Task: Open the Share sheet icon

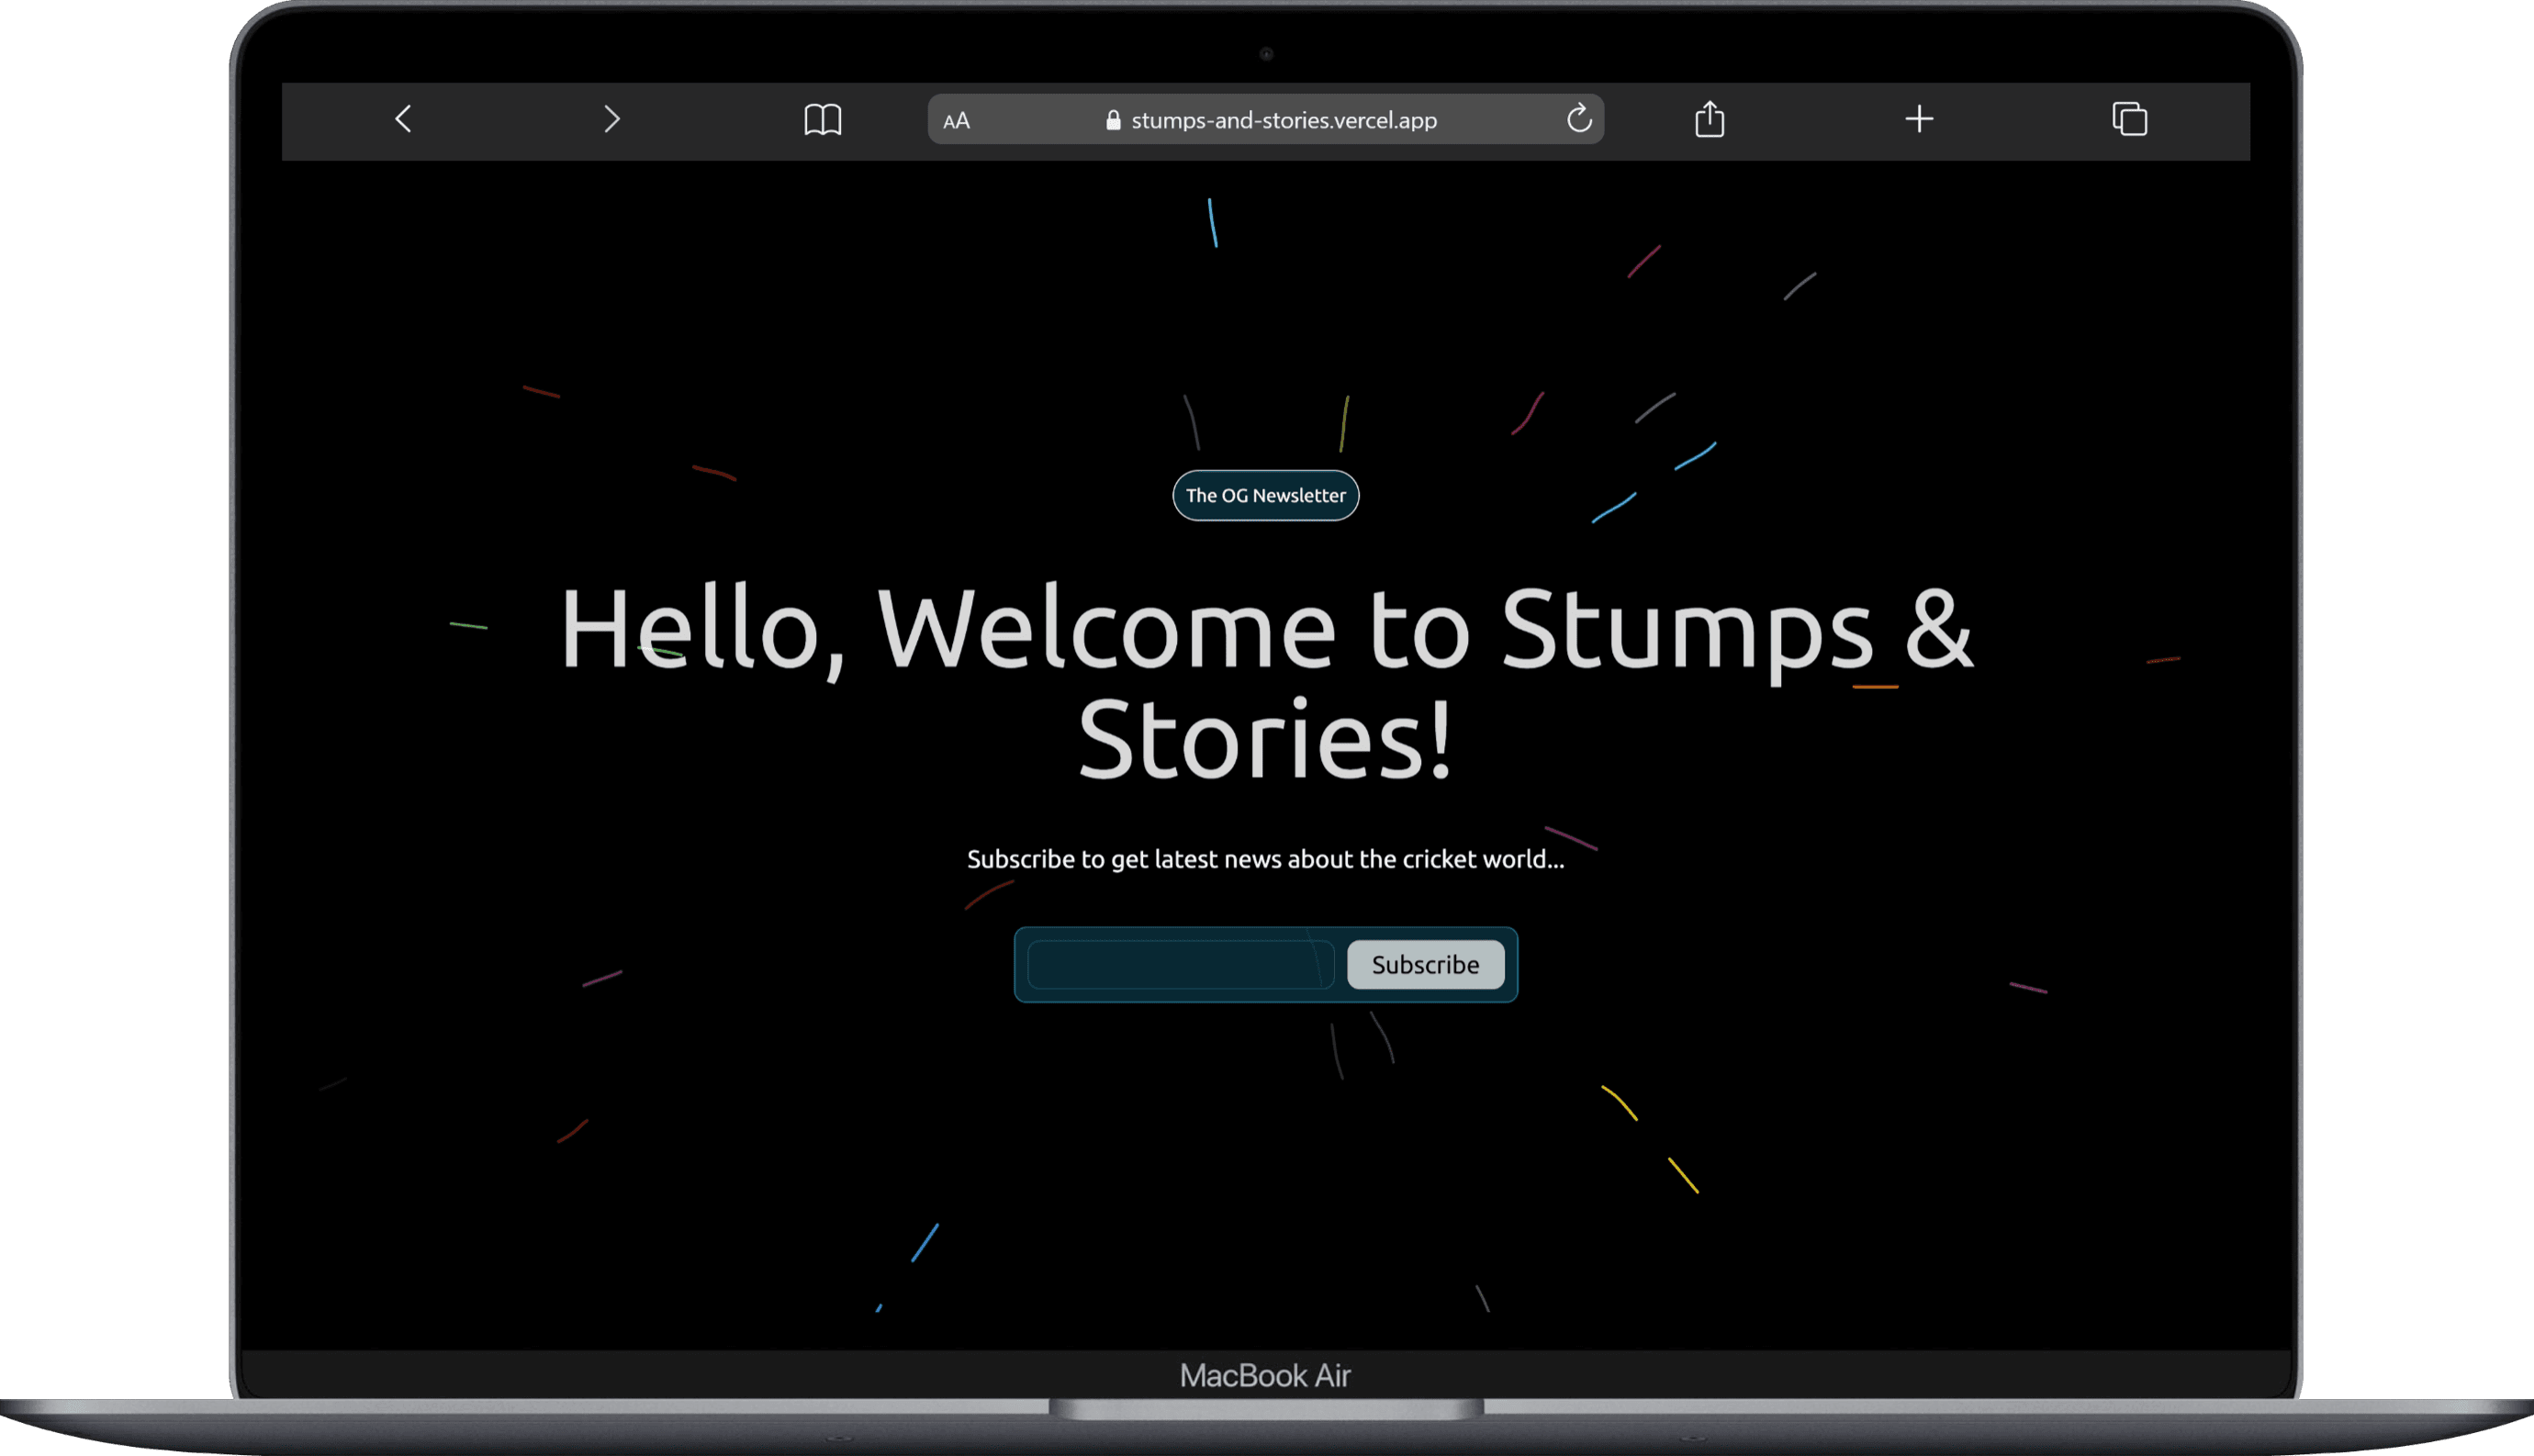Action: point(1710,119)
